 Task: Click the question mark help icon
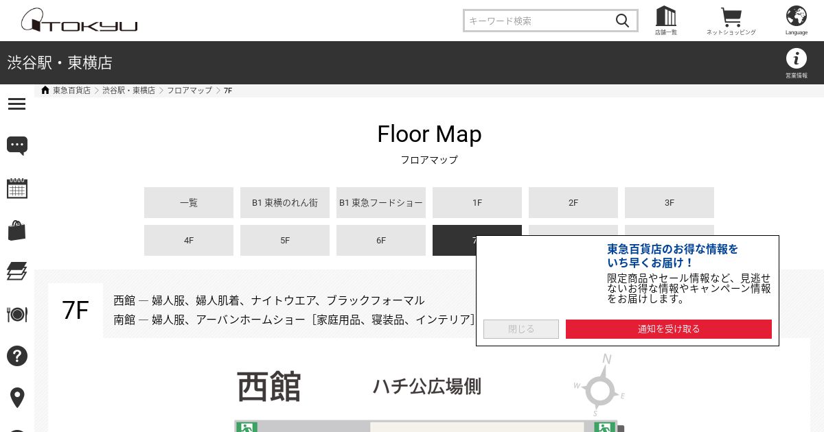pos(17,356)
